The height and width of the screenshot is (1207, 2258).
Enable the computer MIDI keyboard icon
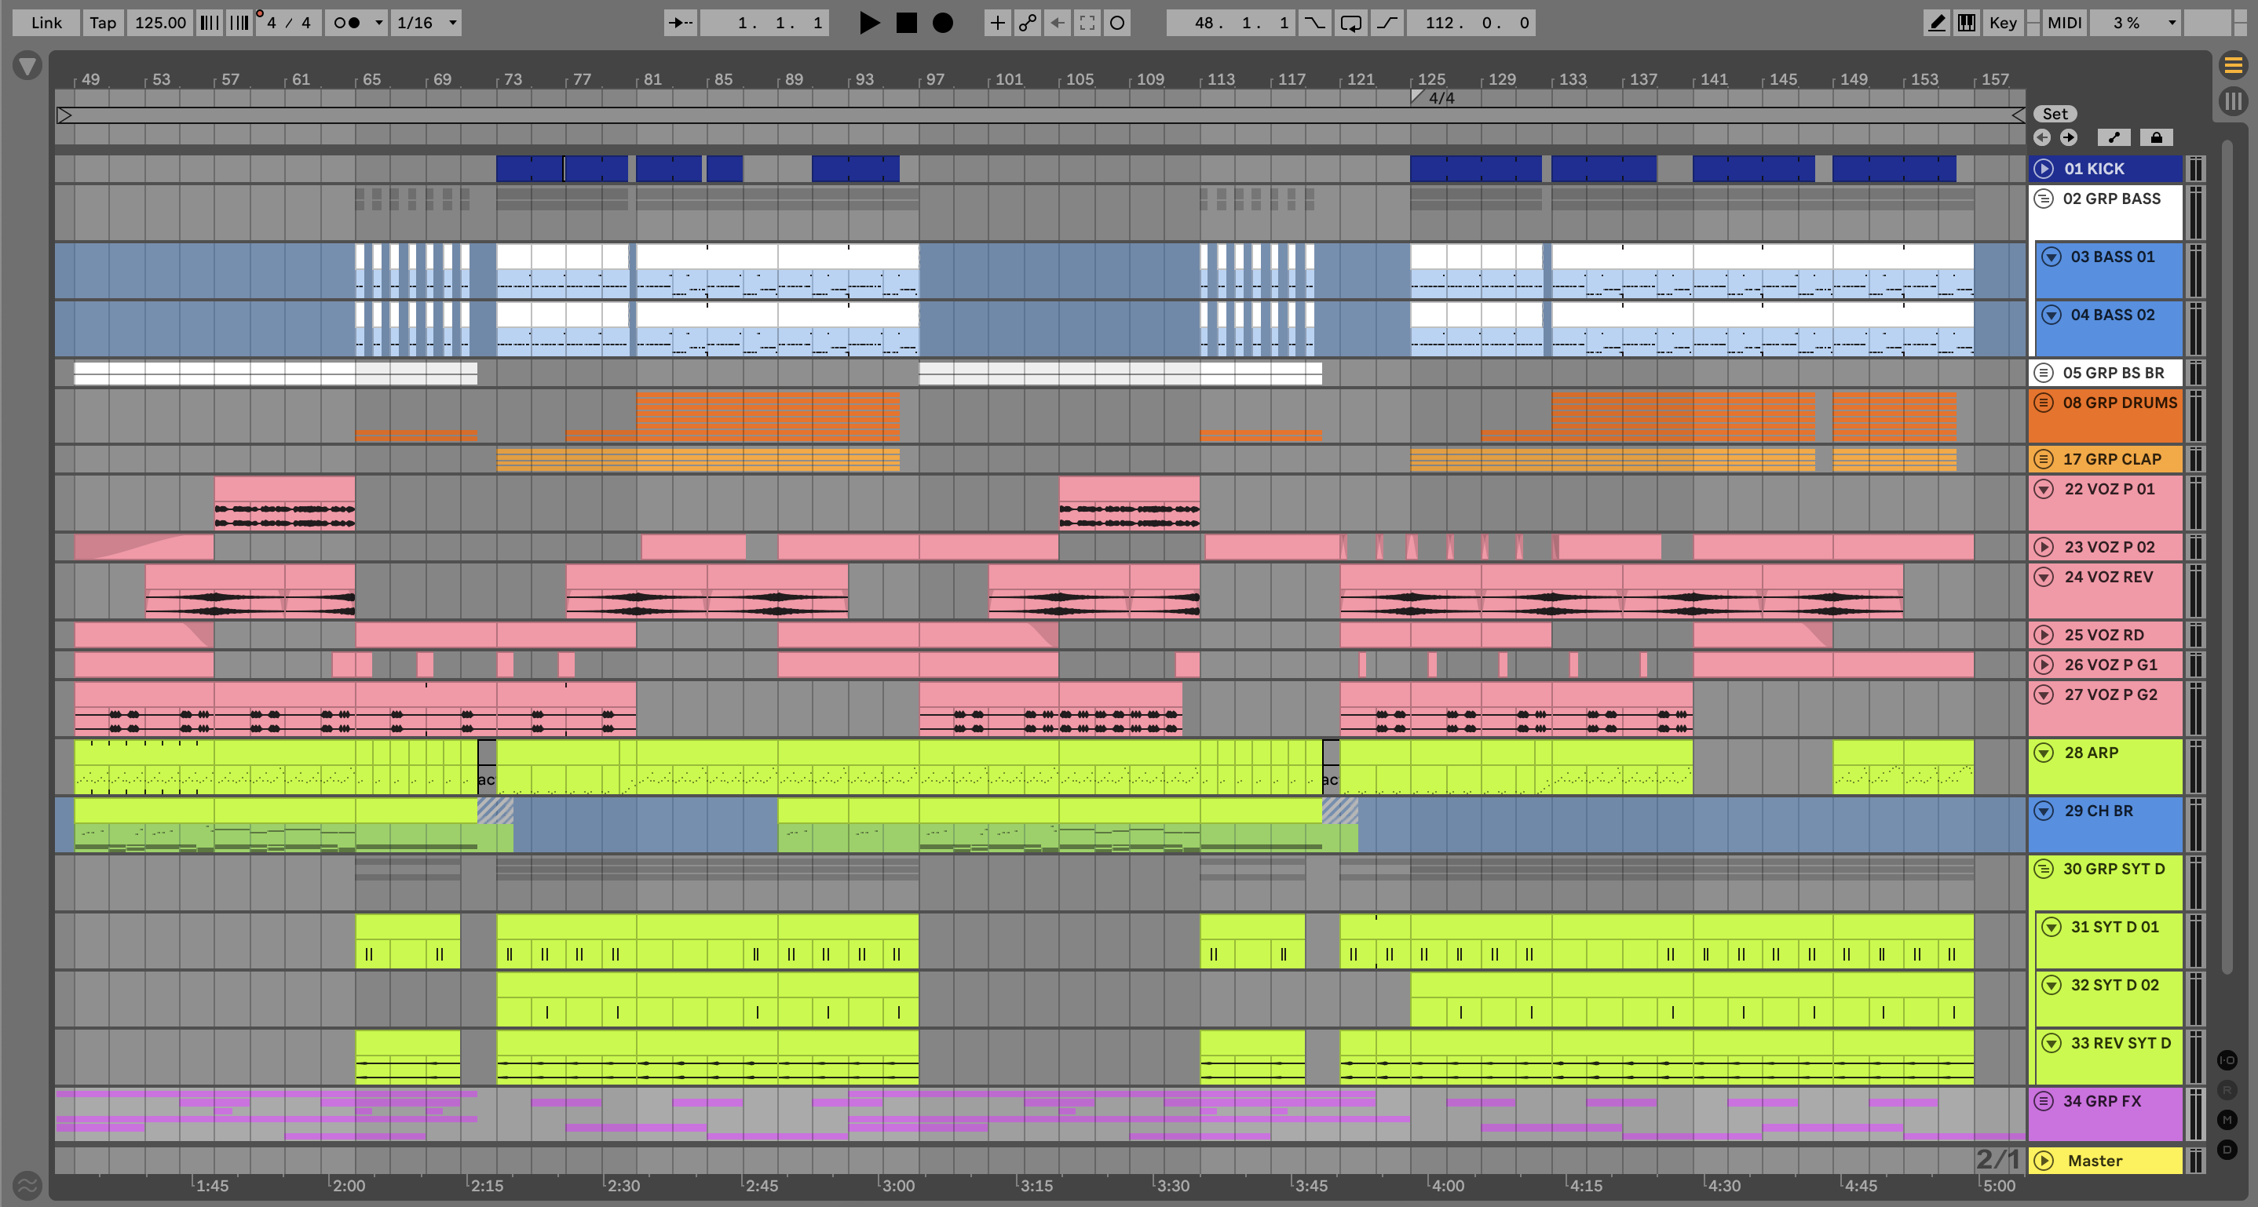[x=1966, y=23]
